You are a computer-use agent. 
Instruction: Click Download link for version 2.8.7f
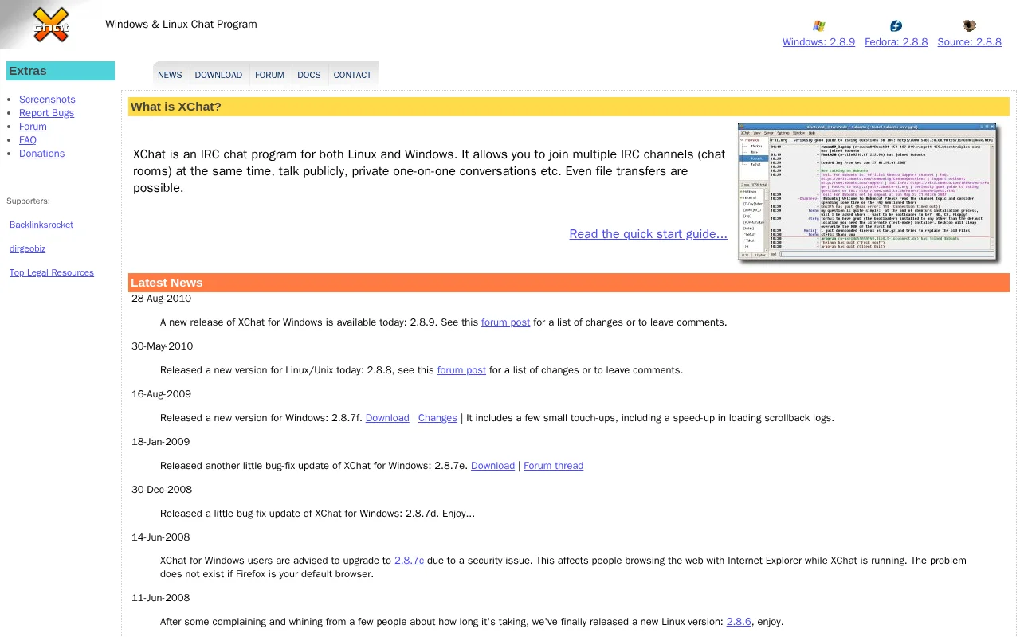tap(387, 418)
